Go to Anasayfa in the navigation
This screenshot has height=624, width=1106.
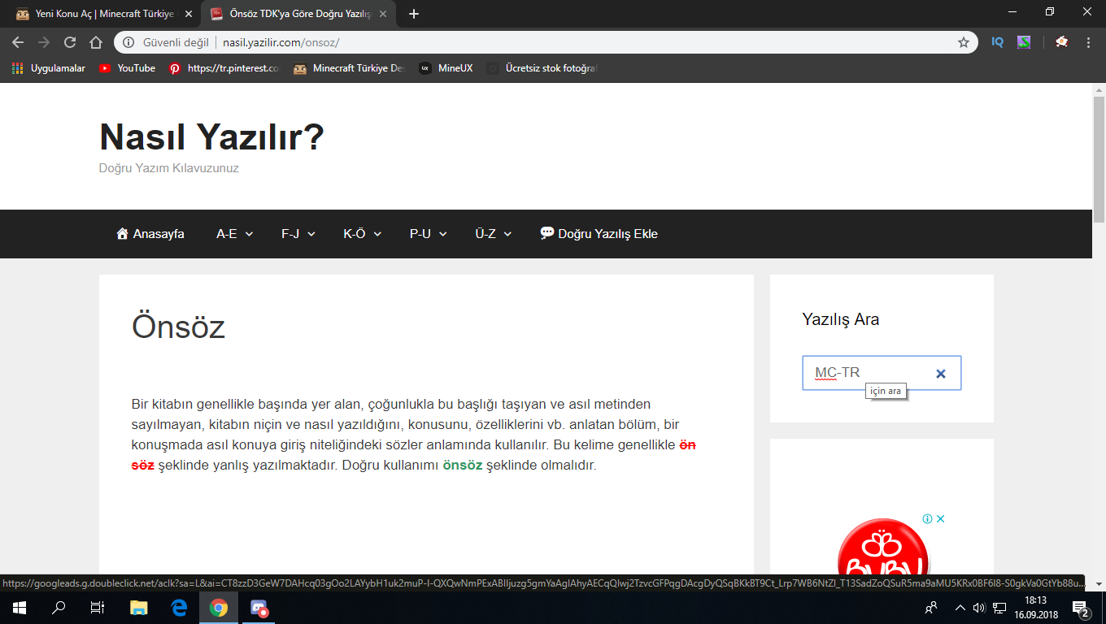[150, 234]
